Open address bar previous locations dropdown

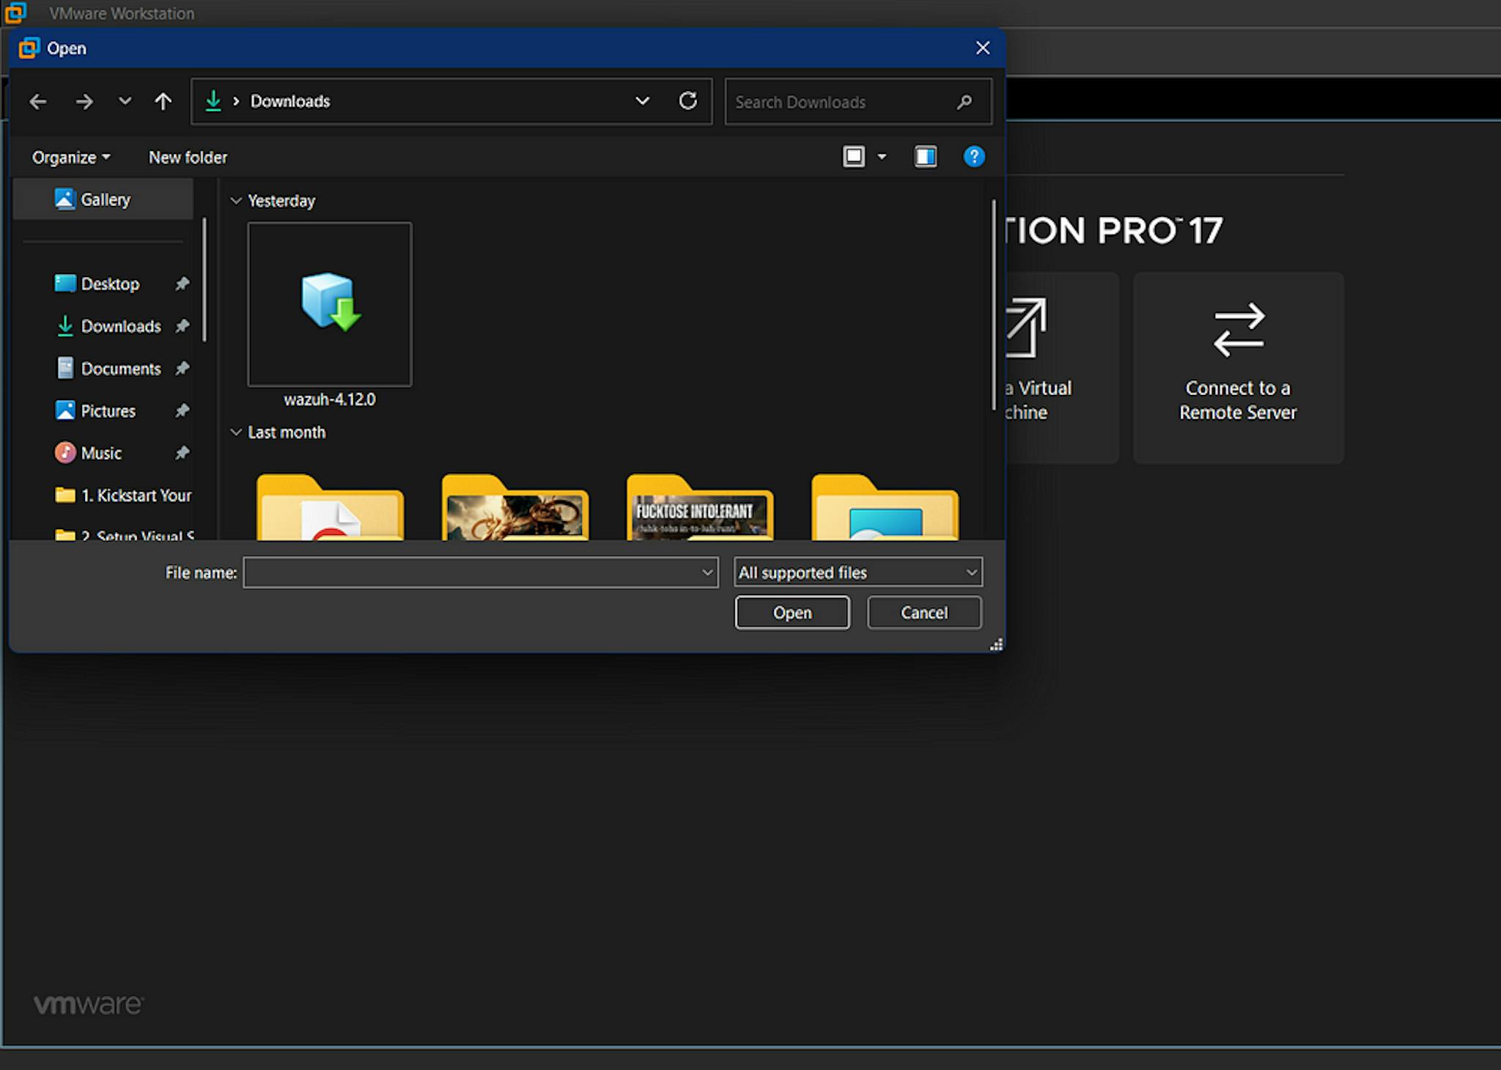tap(643, 101)
